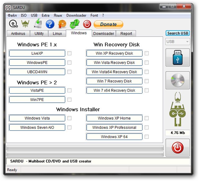Select the Windows tab

[x=79, y=33]
